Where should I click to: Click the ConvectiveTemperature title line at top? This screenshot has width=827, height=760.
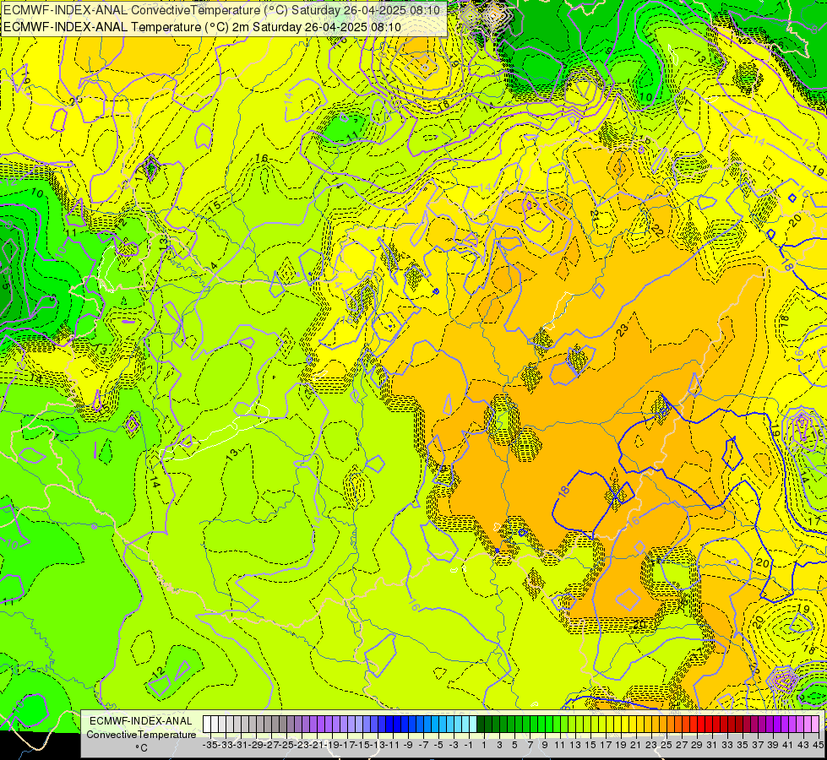click(x=221, y=10)
